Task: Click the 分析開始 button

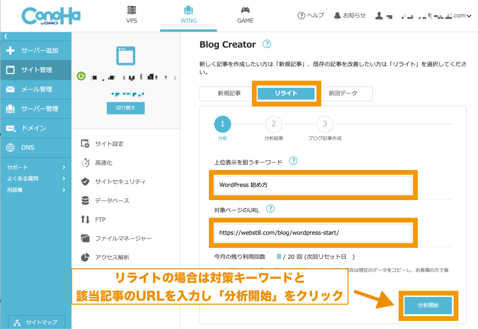Action: [x=428, y=305]
